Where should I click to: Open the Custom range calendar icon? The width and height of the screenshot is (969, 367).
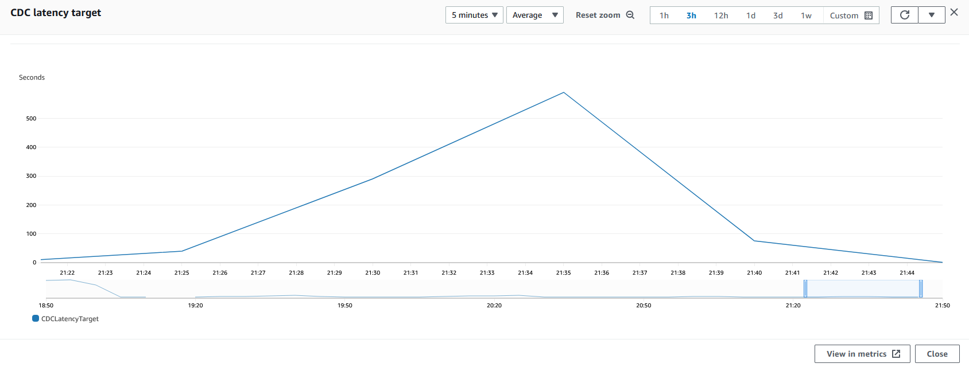tap(869, 15)
